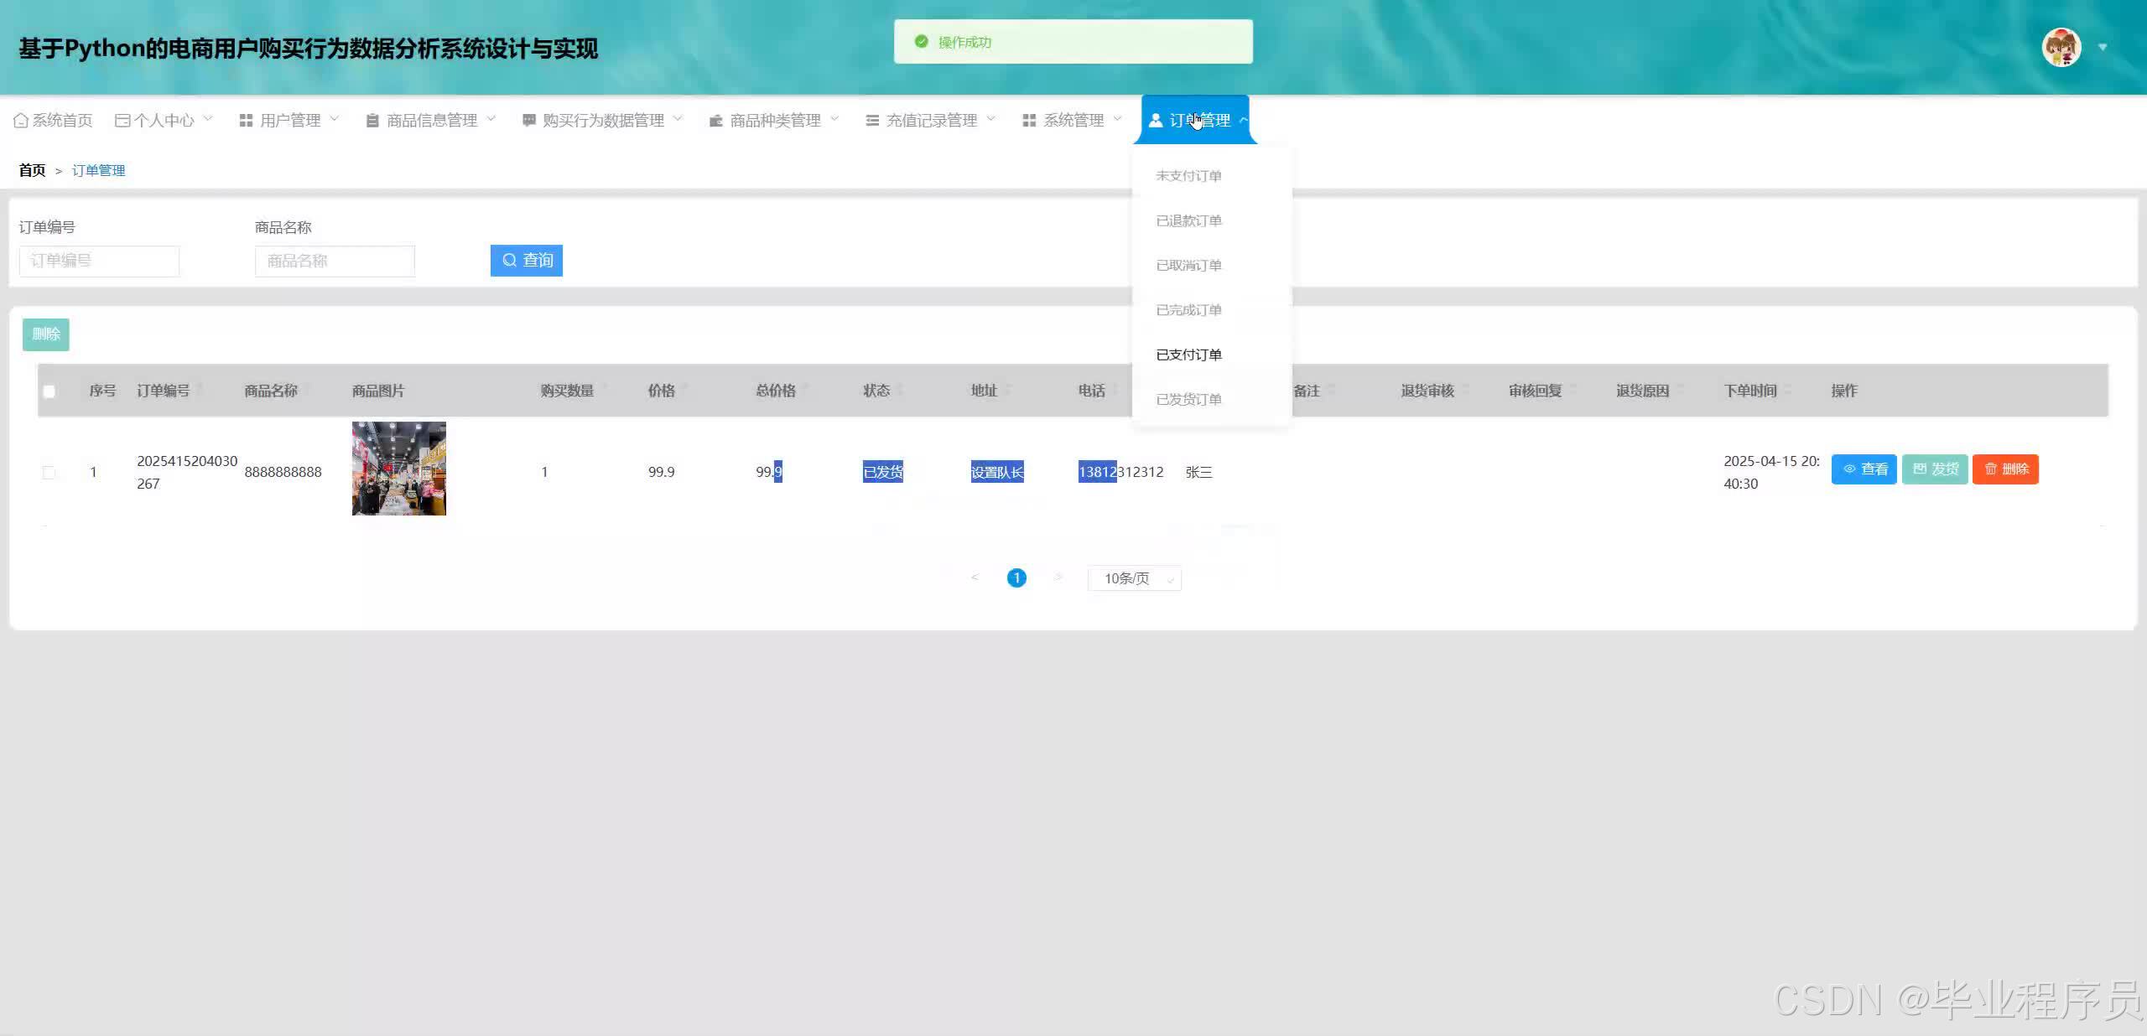
Task: Click the list icon for 充值记录管理
Action: (872, 121)
